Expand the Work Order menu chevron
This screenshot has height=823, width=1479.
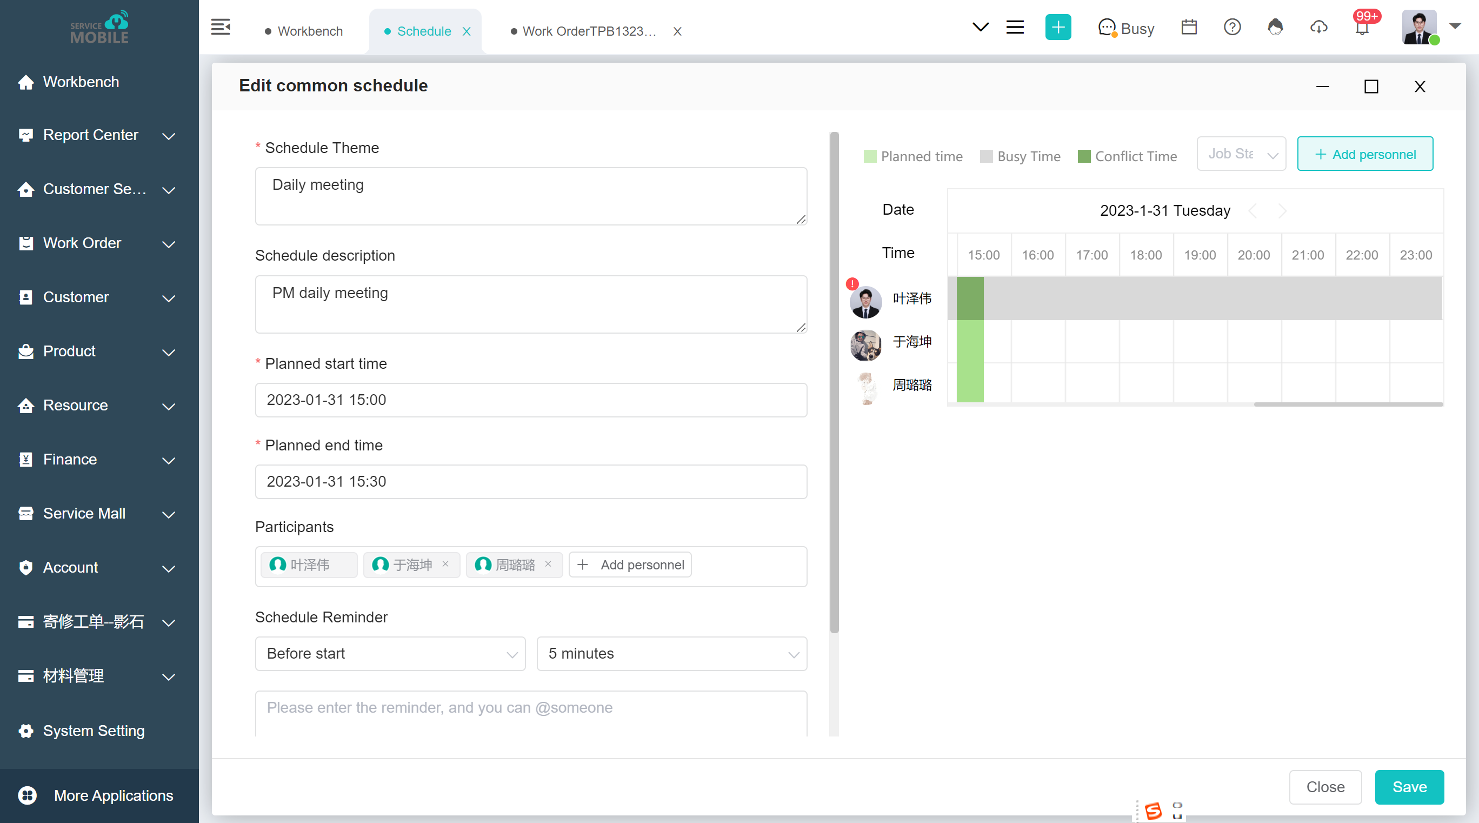pos(168,244)
